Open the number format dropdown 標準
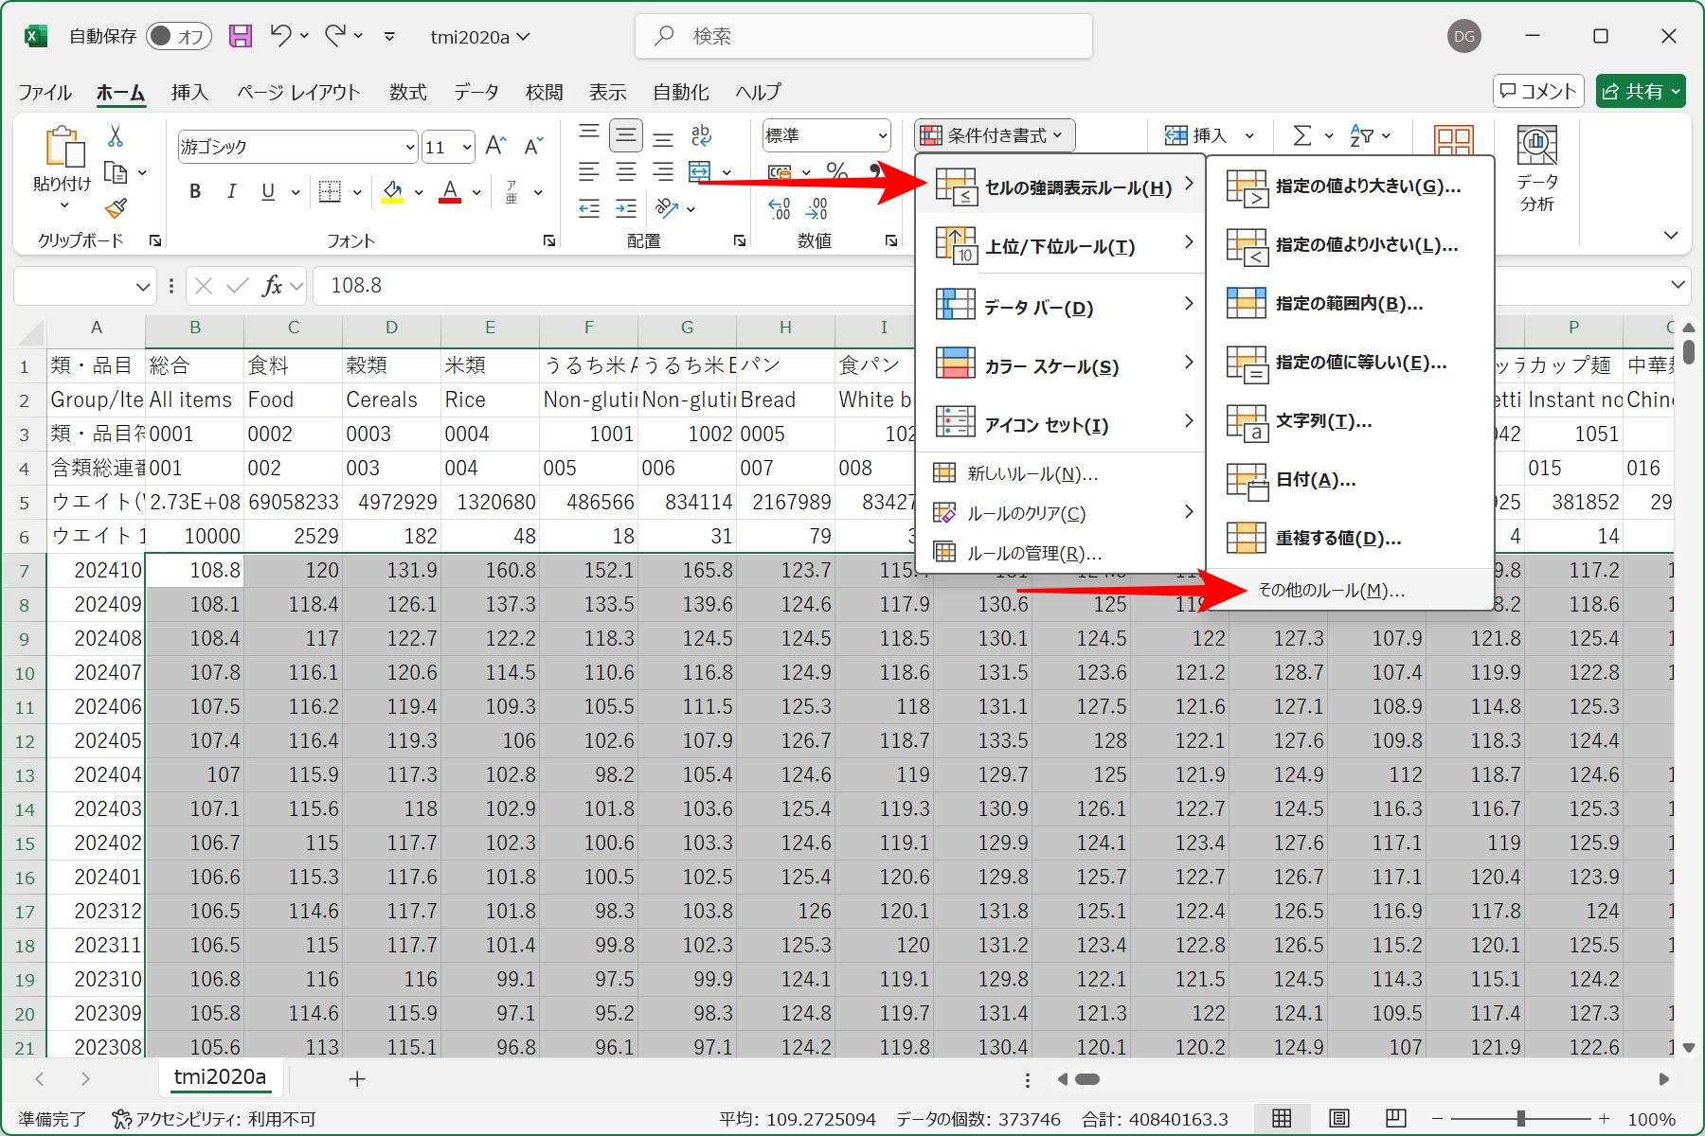 pyautogui.click(x=882, y=135)
